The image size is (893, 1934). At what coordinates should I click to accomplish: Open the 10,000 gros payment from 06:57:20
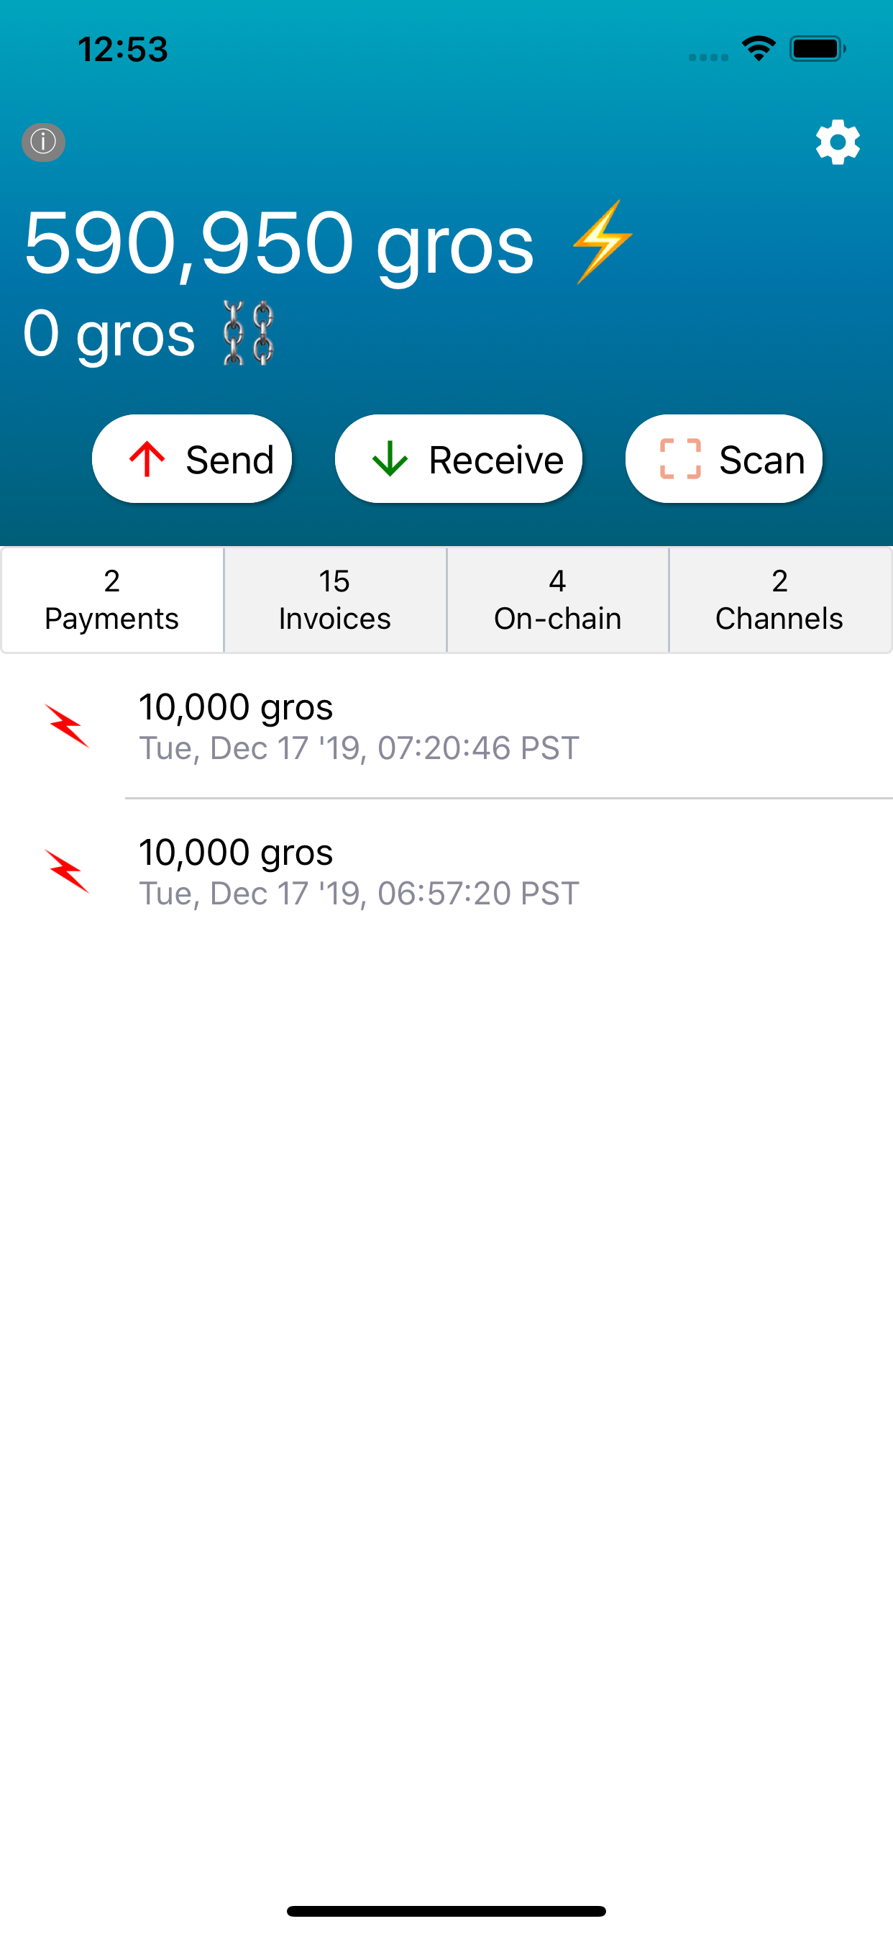[359, 871]
